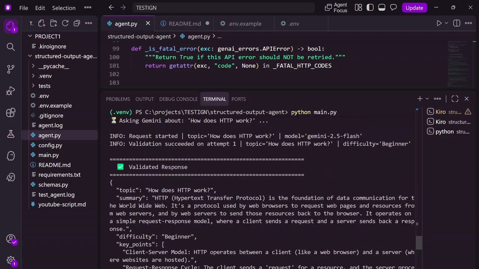This screenshot has height=269, width=479.
Task: Click the New File icon in explorer
Action: pyautogui.click(x=42, y=23)
